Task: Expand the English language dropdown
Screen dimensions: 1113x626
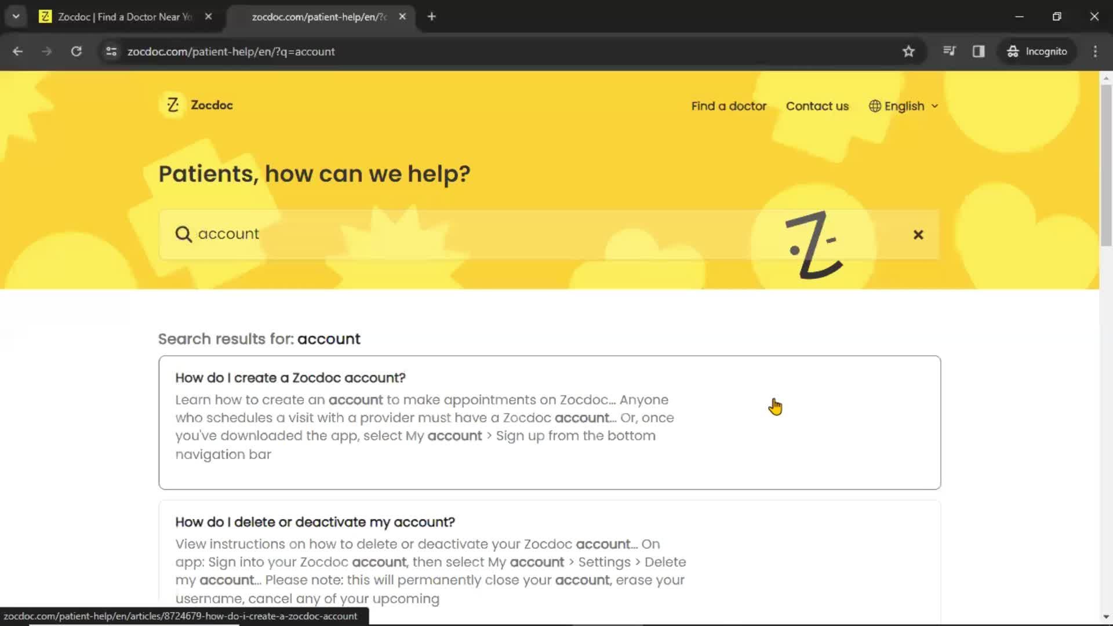Action: coord(904,105)
